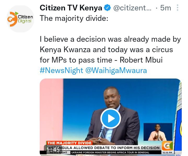This screenshot has height=156, width=188.
Task: Click the Citizen TV logo in the video
Action: point(167,146)
